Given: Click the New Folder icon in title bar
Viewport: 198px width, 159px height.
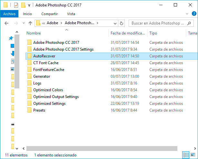Looking at the screenshot, I should [x=23, y=5].
